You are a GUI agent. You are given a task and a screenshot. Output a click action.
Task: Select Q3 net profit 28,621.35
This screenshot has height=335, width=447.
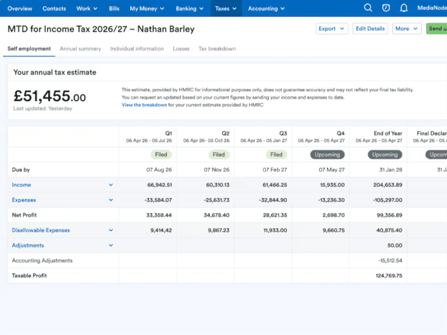pos(275,215)
